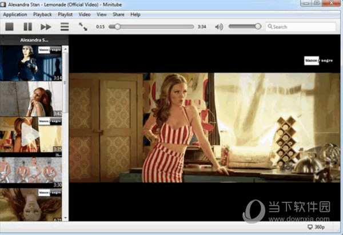Open the Help menu
The width and height of the screenshot is (343, 235).
click(135, 15)
